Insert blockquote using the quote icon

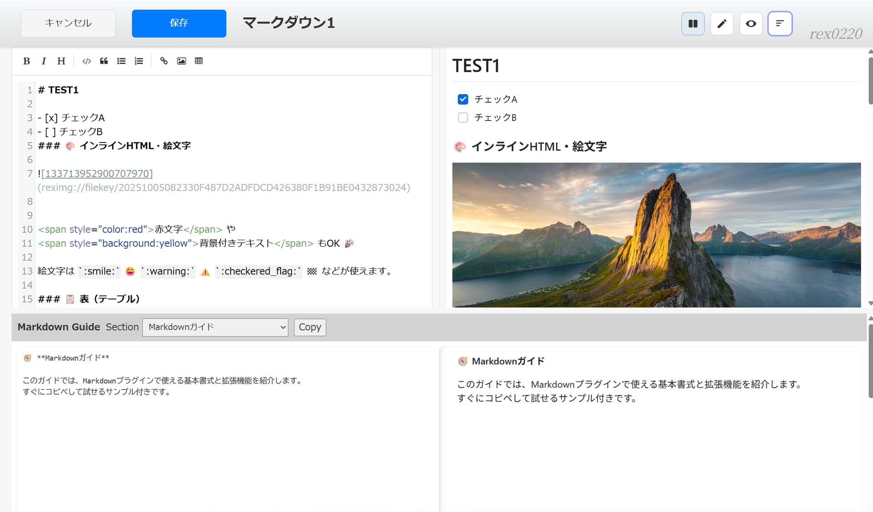click(x=104, y=61)
